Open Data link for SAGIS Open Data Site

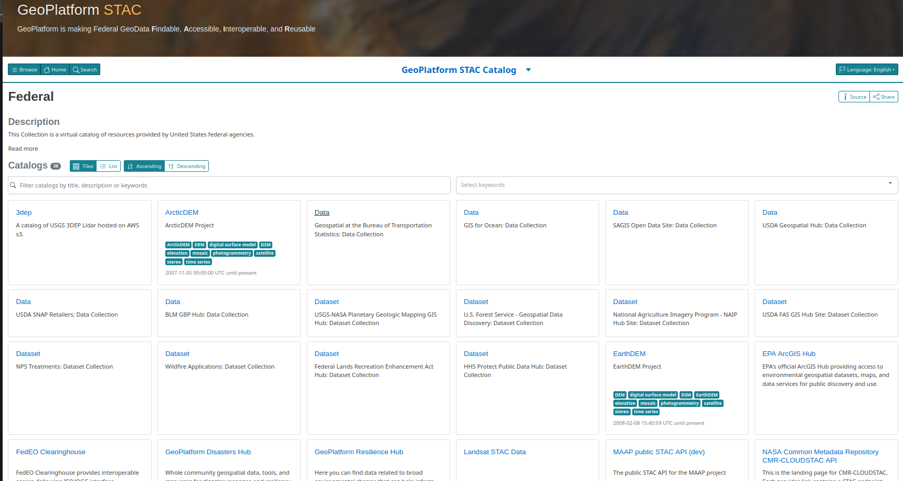tap(621, 213)
